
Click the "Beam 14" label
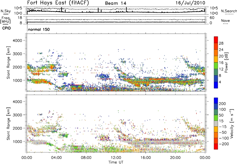click(116, 3)
